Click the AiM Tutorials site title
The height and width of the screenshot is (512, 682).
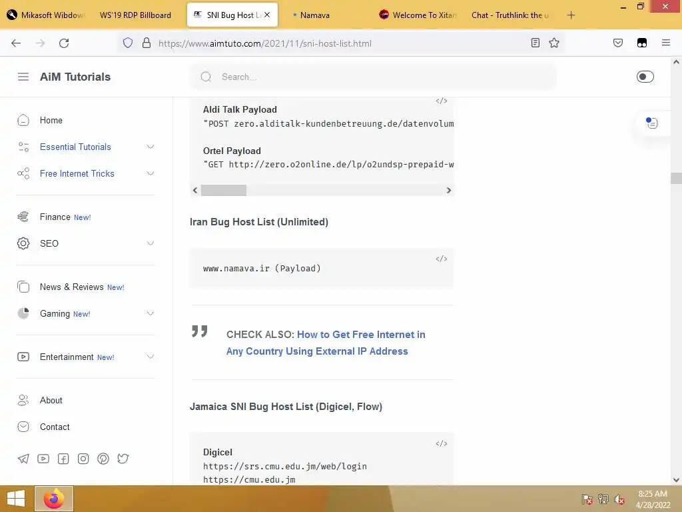(75, 77)
